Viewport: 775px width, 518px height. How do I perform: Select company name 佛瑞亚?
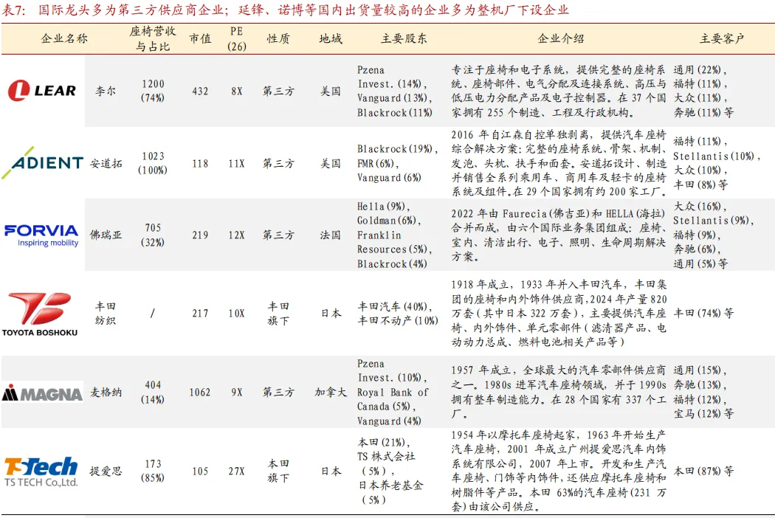[106, 235]
